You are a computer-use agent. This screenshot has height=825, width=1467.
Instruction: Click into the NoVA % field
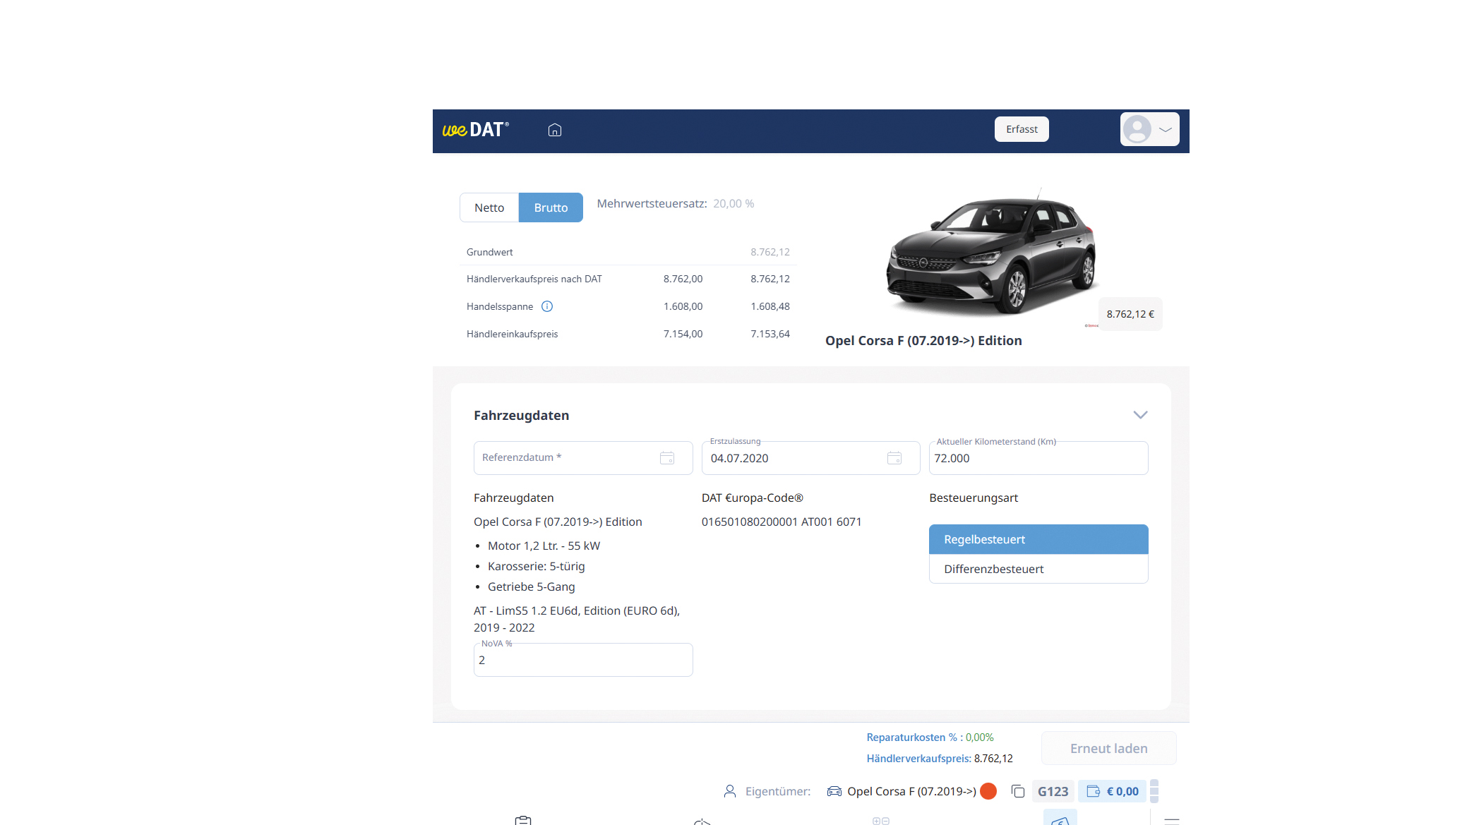tap(582, 661)
